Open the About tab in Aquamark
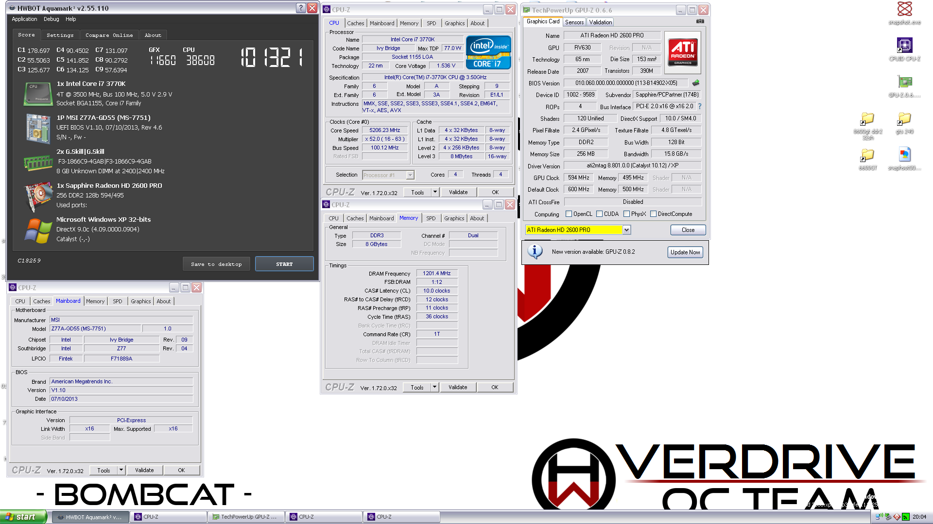 click(x=153, y=35)
